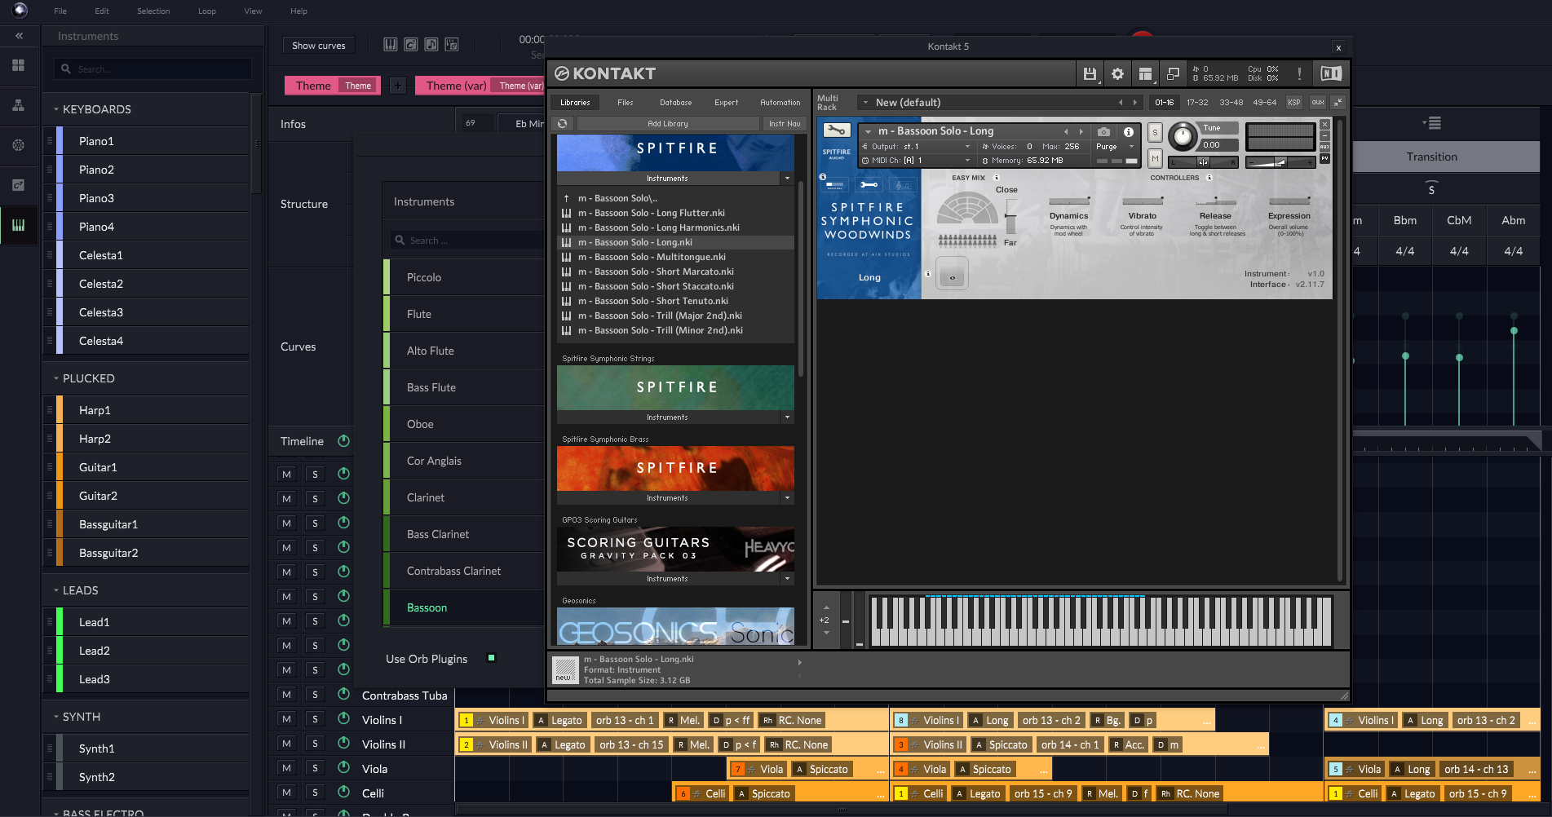Open the Selection menu

153,11
